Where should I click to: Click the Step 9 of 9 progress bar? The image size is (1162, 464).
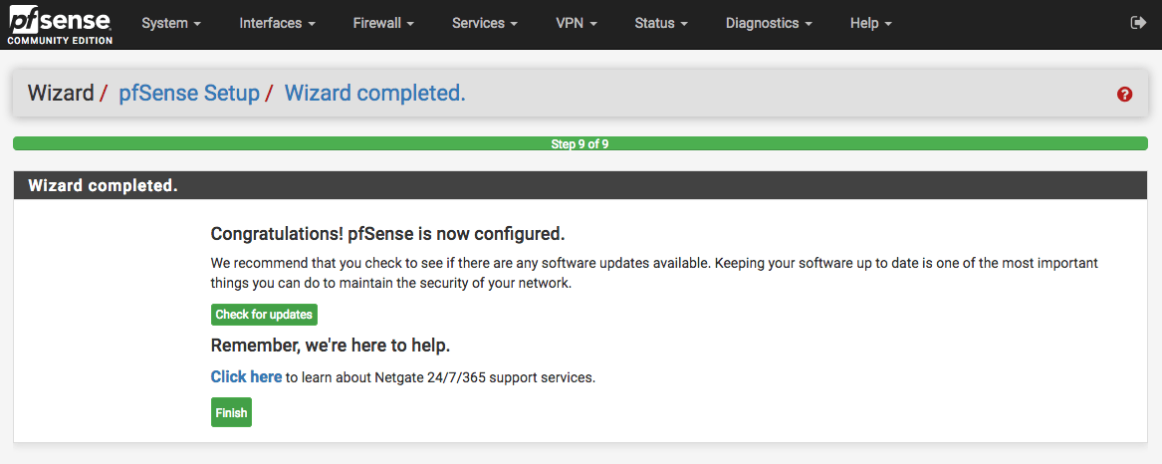click(x=580, y=144)
